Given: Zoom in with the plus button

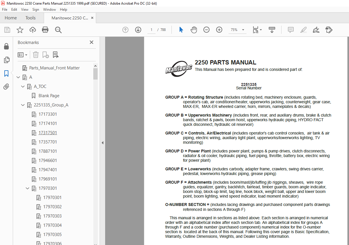Looking at the screenshot, I should click(x=219, y=30).
